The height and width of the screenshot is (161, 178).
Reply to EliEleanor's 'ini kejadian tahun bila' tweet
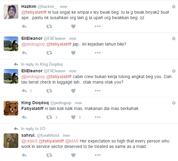point(24,53)
